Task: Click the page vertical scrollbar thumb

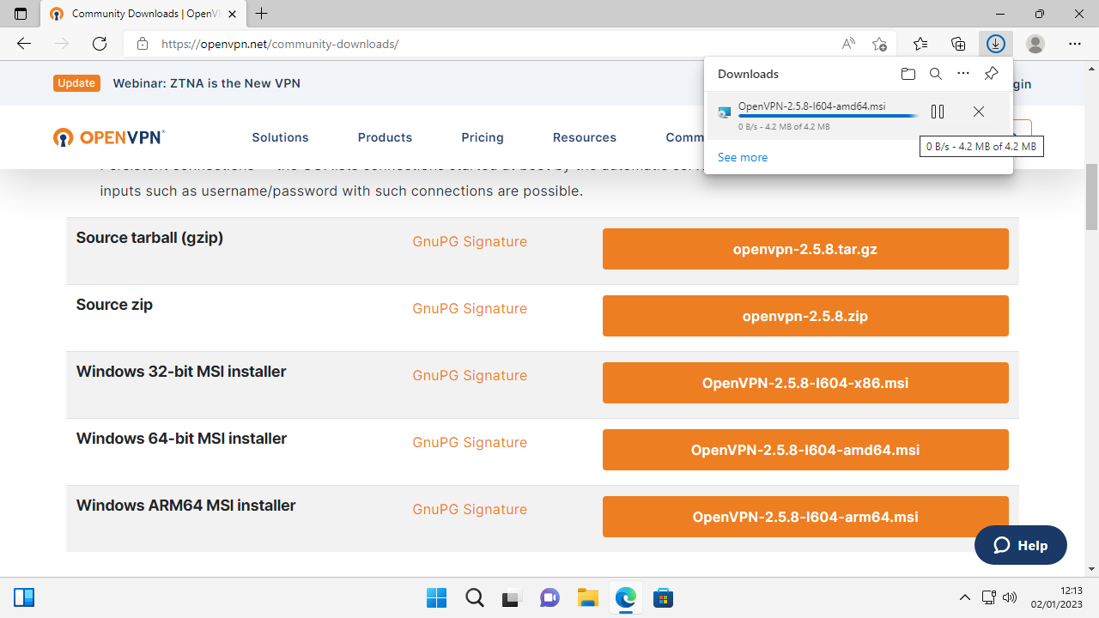Action: click(1091, 197)
